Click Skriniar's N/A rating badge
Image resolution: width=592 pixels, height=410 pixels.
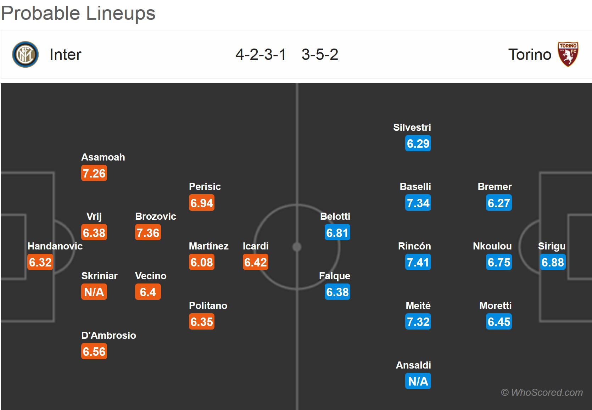pos(94,292)
